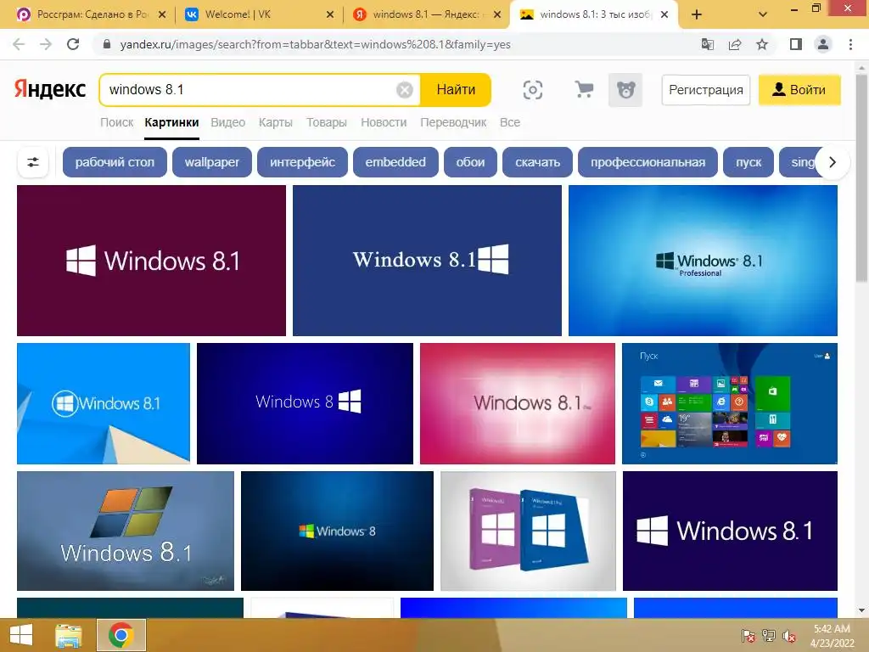This screenshot has width=869, height=652.
Task: Select the embedded suggestion chip
Action: pos(395,162)
